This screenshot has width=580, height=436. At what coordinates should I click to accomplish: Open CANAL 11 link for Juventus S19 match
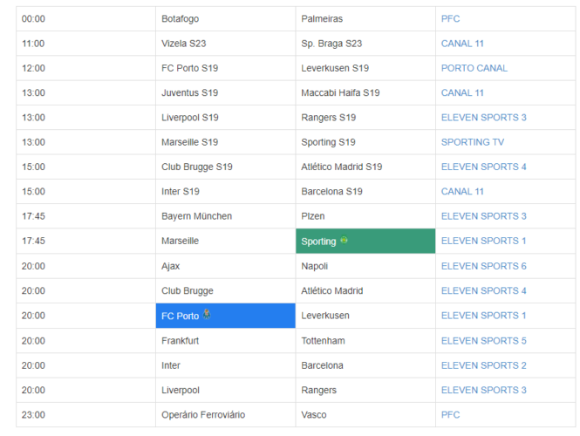[462, 92]
